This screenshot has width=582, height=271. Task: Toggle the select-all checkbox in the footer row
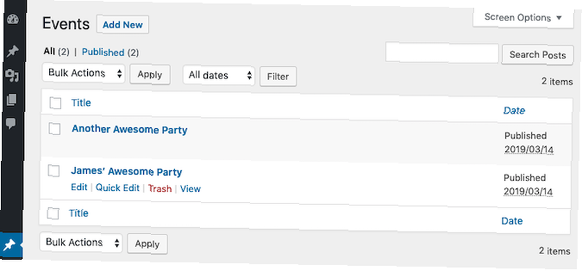(x=53, y=213)
